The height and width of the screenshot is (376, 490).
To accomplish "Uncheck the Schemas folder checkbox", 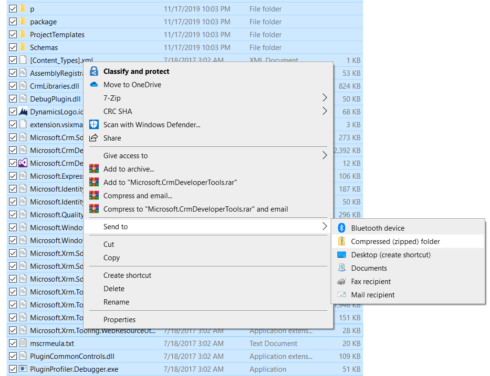I will pos(13,47).
